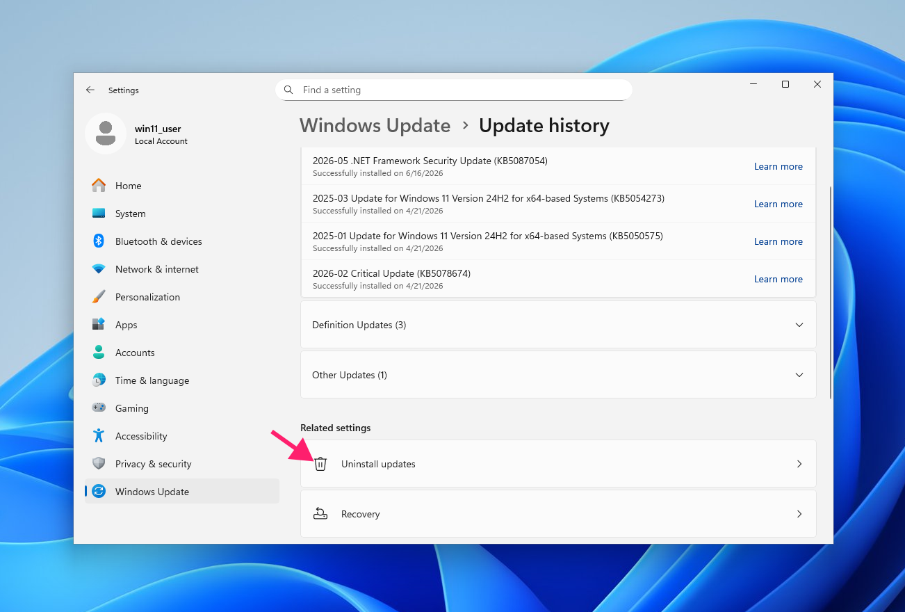Viewport: 905px width, 612px height.
Task: Click the win11_user profile avatar
Action: tap(105, 133)
